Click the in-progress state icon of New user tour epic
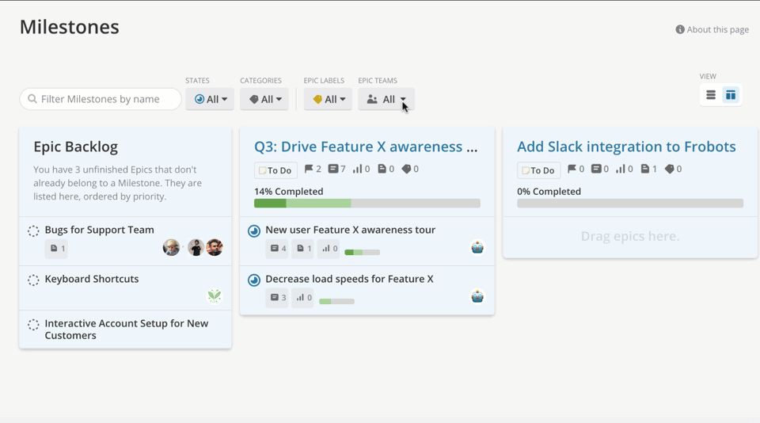760x423 pixels. click(x=254, y=231)
